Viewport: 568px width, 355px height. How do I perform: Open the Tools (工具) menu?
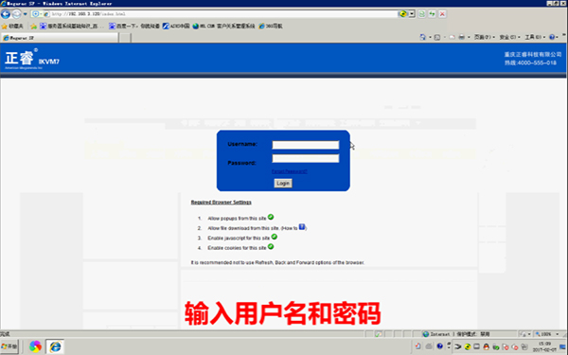click(x=535, y=37)
